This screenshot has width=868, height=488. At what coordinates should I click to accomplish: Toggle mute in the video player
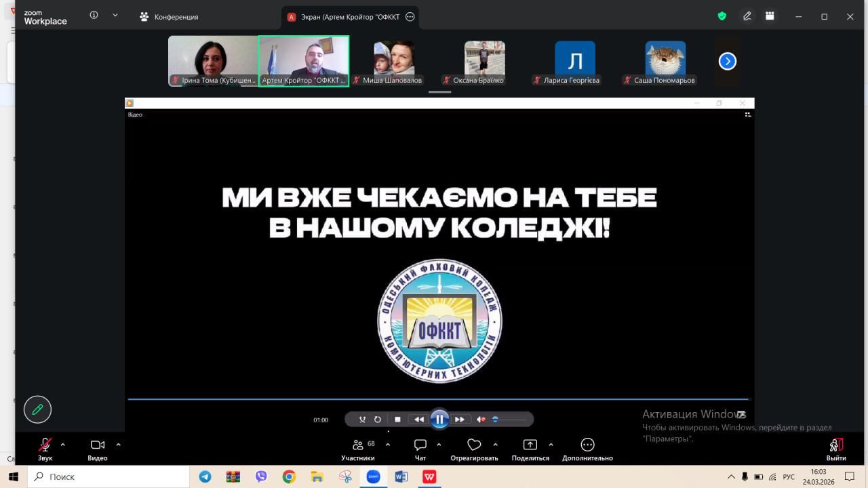coord(481,420)
